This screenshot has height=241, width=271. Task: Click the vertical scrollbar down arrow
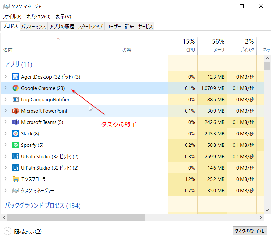pyautogui.click(x=267, y=210)
